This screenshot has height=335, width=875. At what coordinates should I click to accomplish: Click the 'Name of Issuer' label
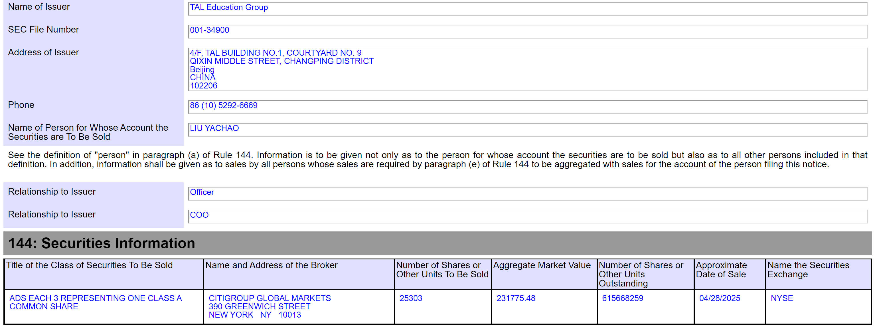coord(39,7)
